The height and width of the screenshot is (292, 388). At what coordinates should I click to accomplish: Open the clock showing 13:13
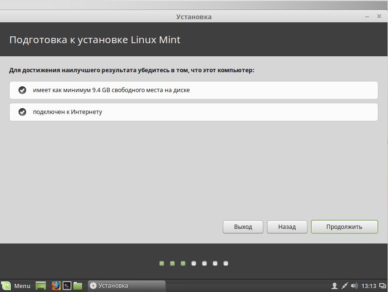click(369, 286)
